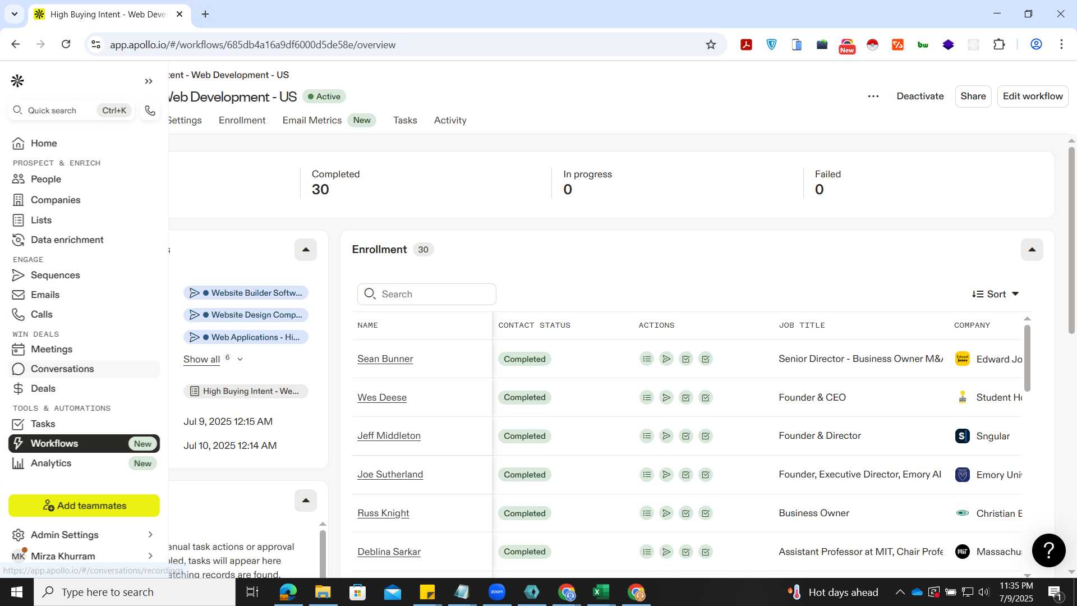Open workflow more options ellipsis
Image resolution: width=1077 pixels, height=606 pixels.
(x=873, y=97)
